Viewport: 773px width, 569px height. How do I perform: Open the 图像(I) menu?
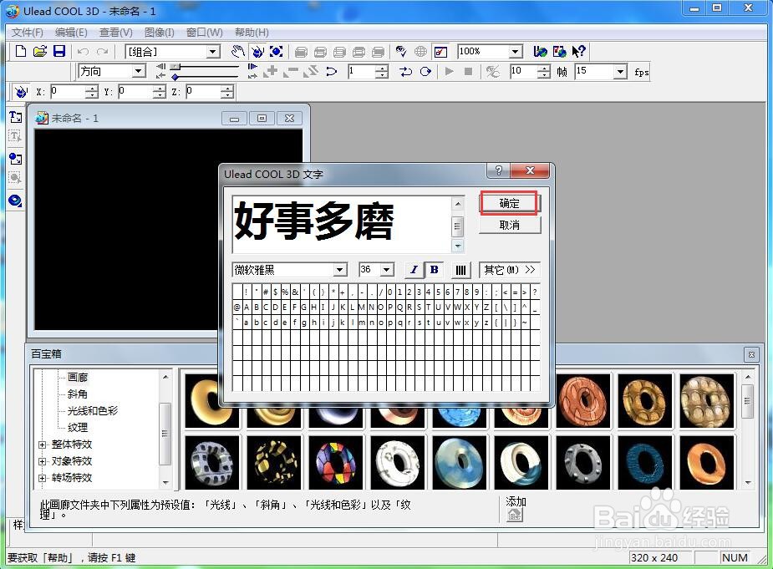[160, 33]
